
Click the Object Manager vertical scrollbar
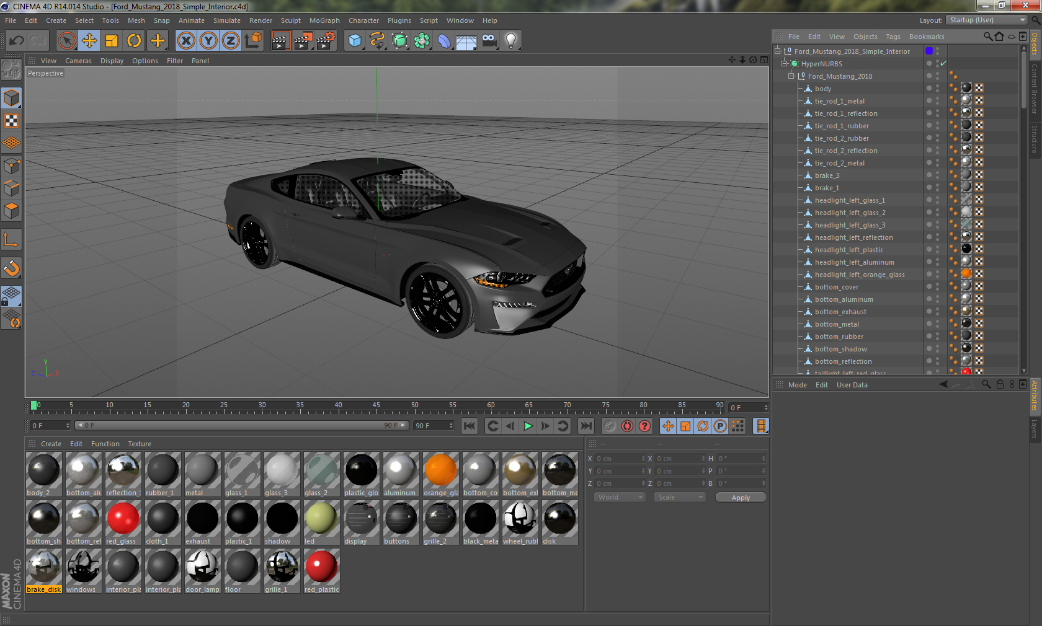(1023, 209)
